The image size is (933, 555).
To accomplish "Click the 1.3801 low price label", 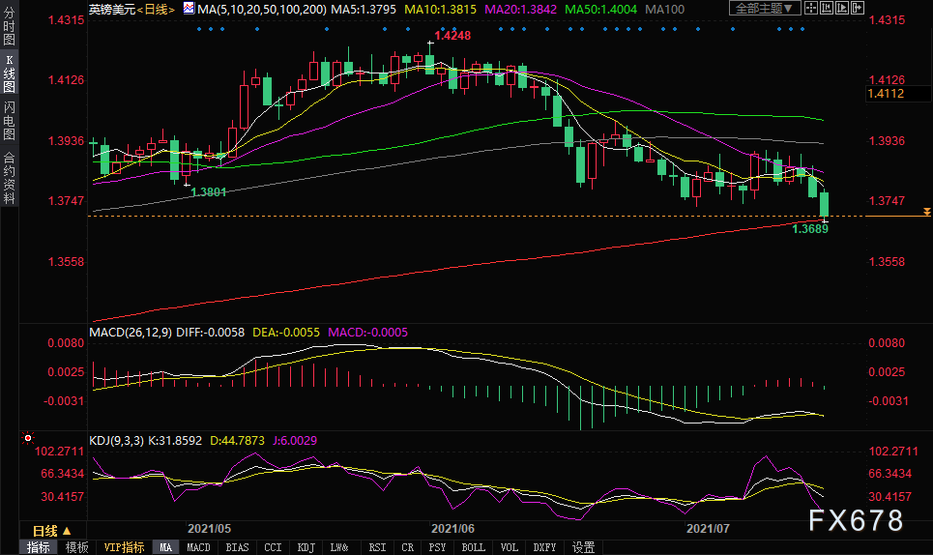I will coord(209,191).
